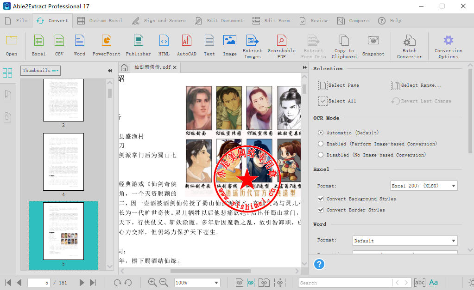This screenshot has height=290, width=474.
Task: Open a file with the Open icon
Action: (12, 45)
